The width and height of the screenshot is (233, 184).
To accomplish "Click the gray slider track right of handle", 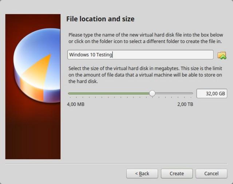I will pos(173,94).
